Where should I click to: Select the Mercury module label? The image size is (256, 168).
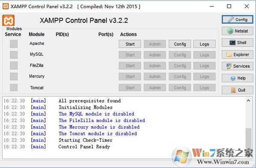coord(37,76)
